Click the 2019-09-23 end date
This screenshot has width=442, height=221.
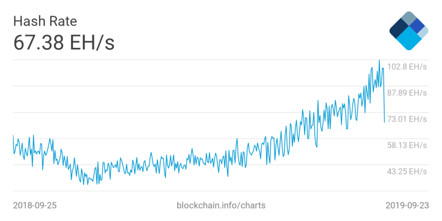[407, 205]
